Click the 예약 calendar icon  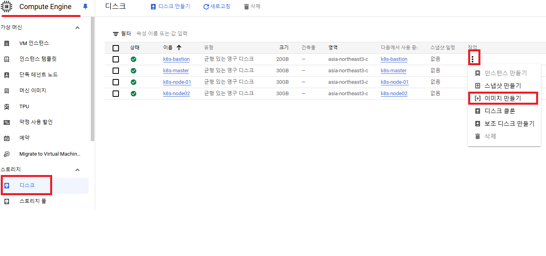tap(6, 138)
